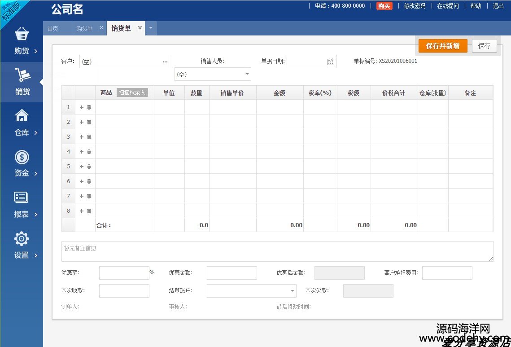
Task: Click the ellipsis button in 客户 field
Action: 165,61
